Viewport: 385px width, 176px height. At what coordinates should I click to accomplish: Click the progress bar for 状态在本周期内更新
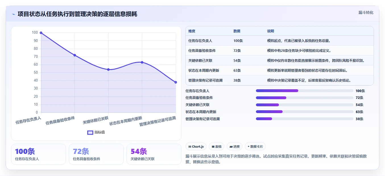click(305, 112)
